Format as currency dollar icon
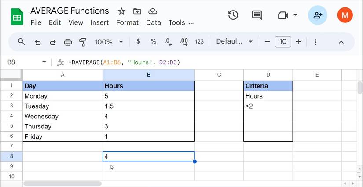 pos(138,42)
